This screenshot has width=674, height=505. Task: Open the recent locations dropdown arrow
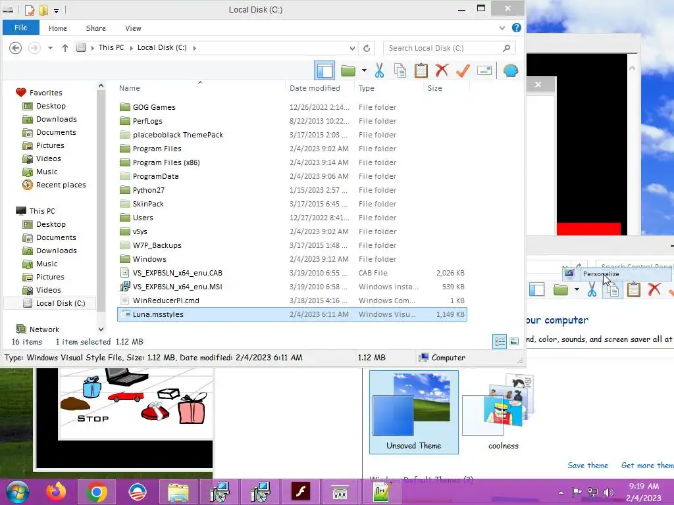point(50,47)
